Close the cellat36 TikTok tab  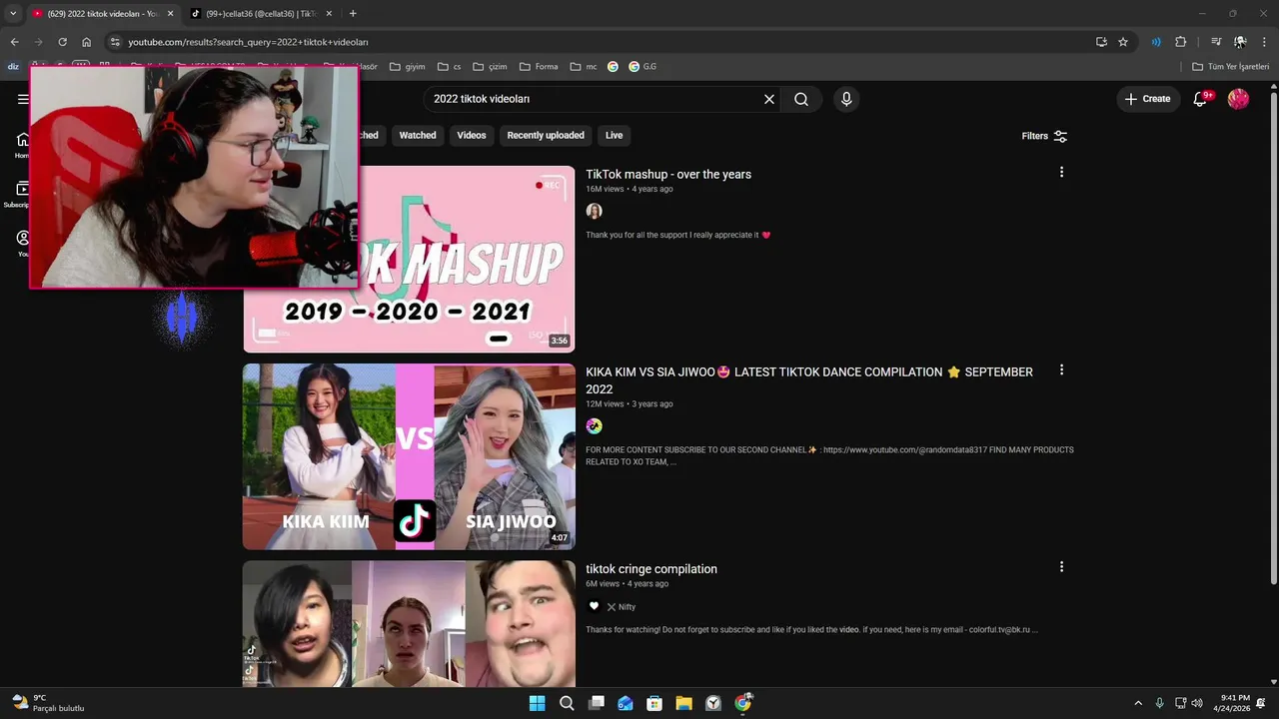(x=329, y=13)
